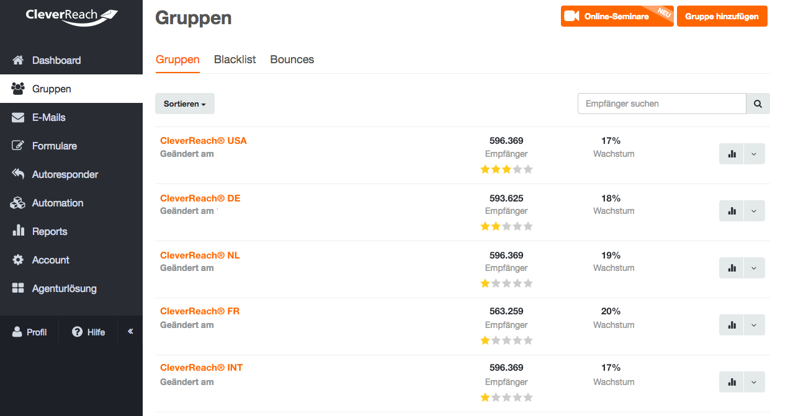The width and height of the screenshot is (793, 416).
Task: Open Agenturlösung in sidebar menu
Action: tap(71, 288)
